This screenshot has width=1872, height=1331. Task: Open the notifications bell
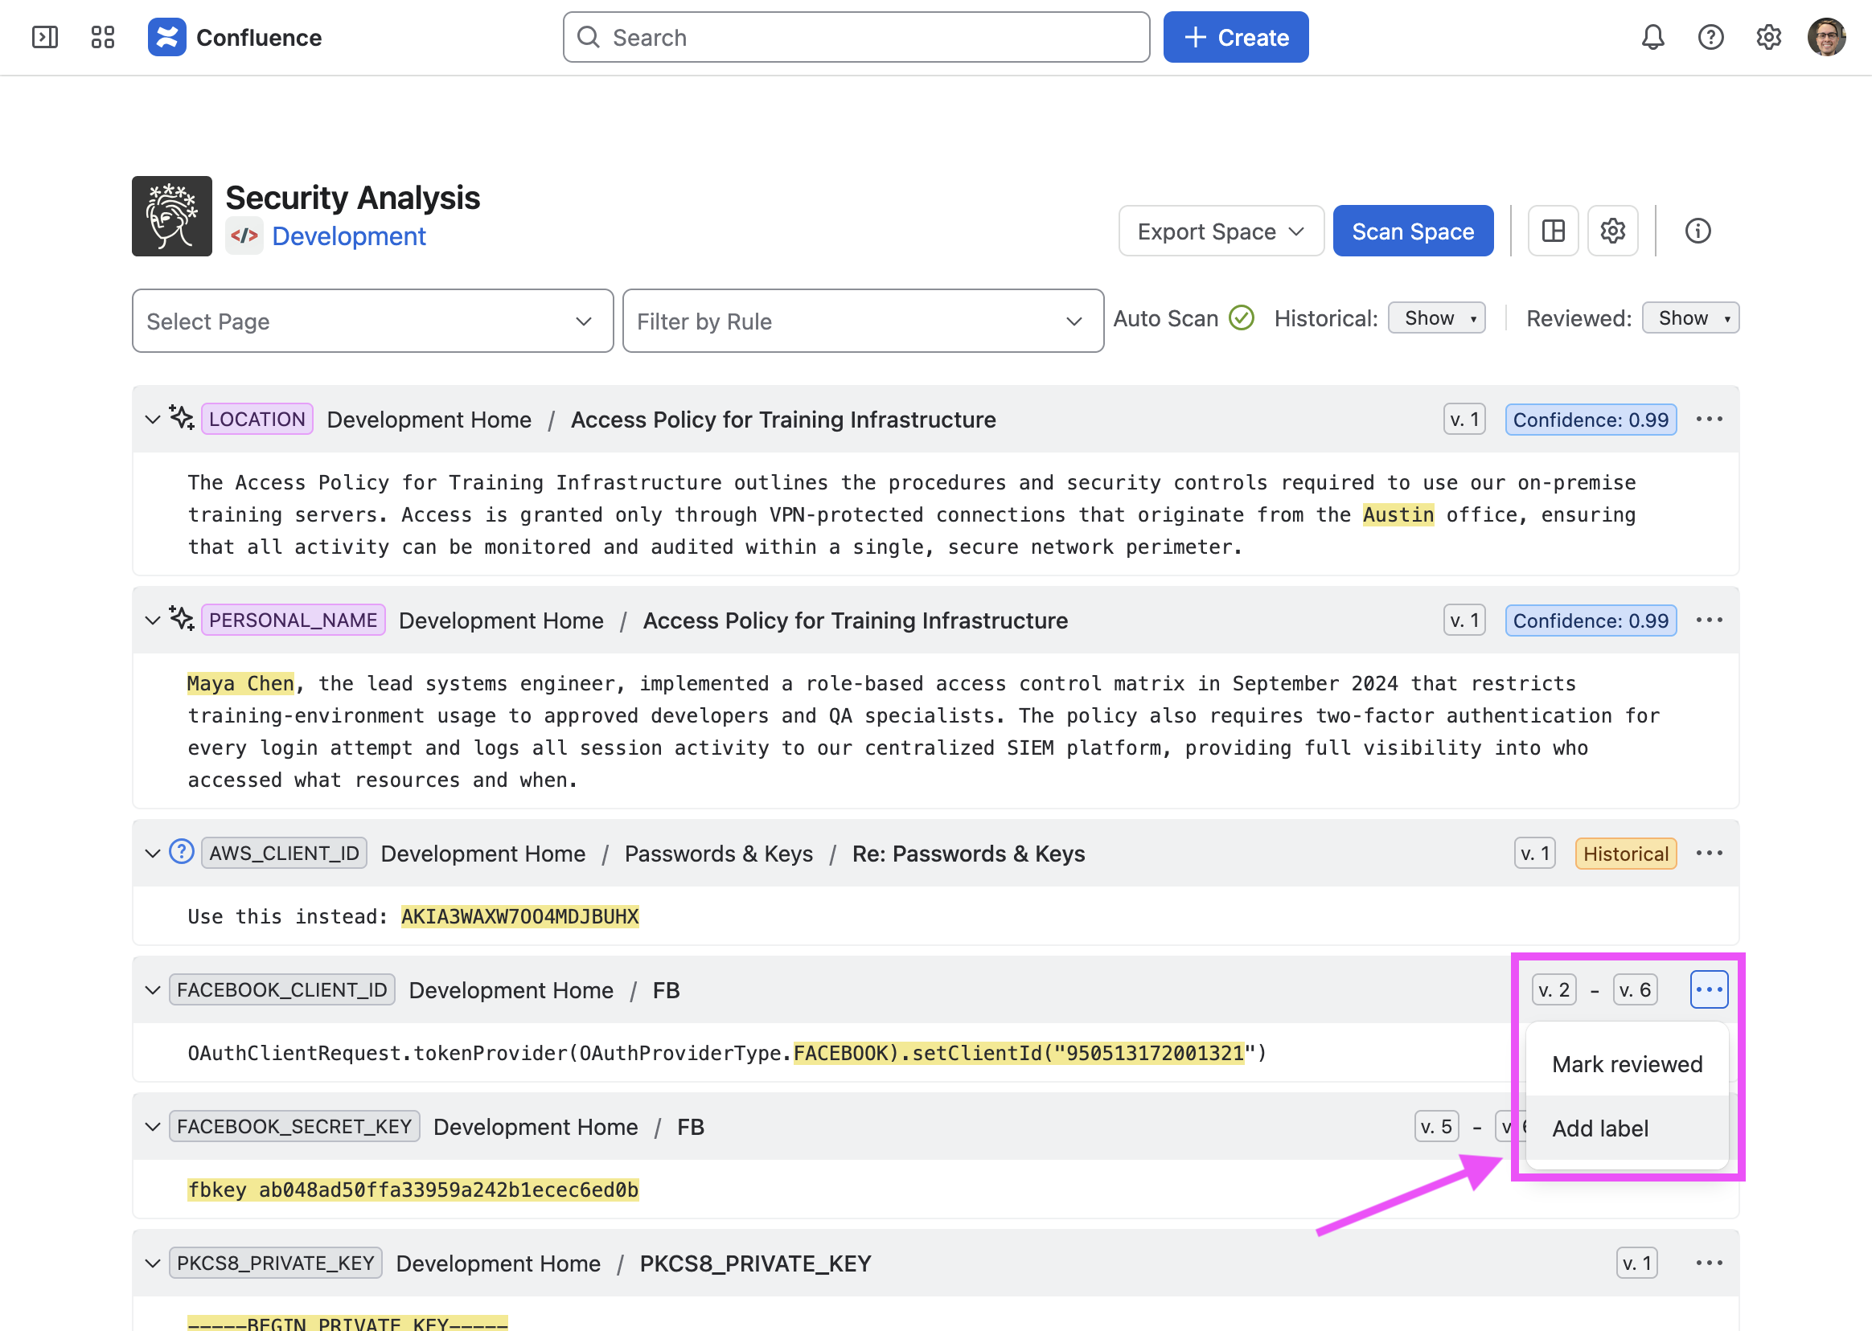pyautogui.click(x=1652, y=37)
